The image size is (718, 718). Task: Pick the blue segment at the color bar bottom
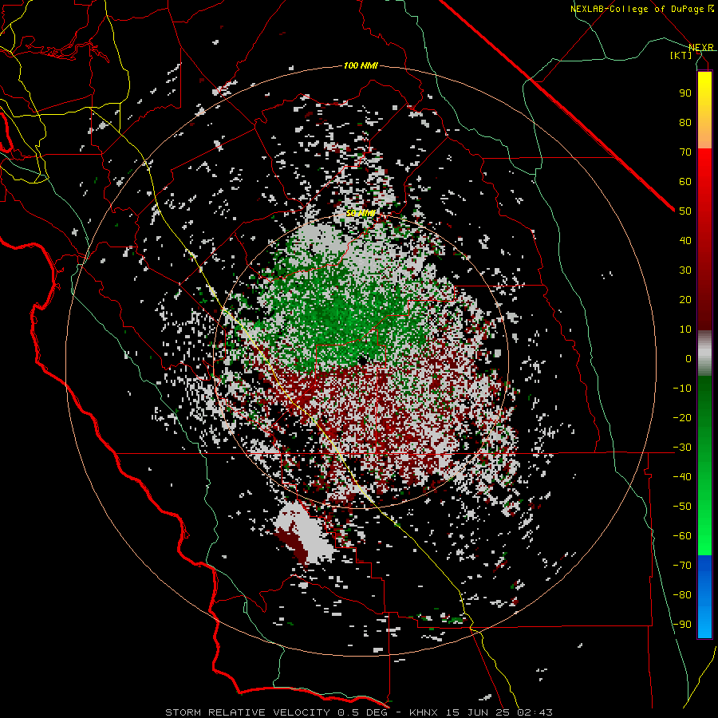704,597
